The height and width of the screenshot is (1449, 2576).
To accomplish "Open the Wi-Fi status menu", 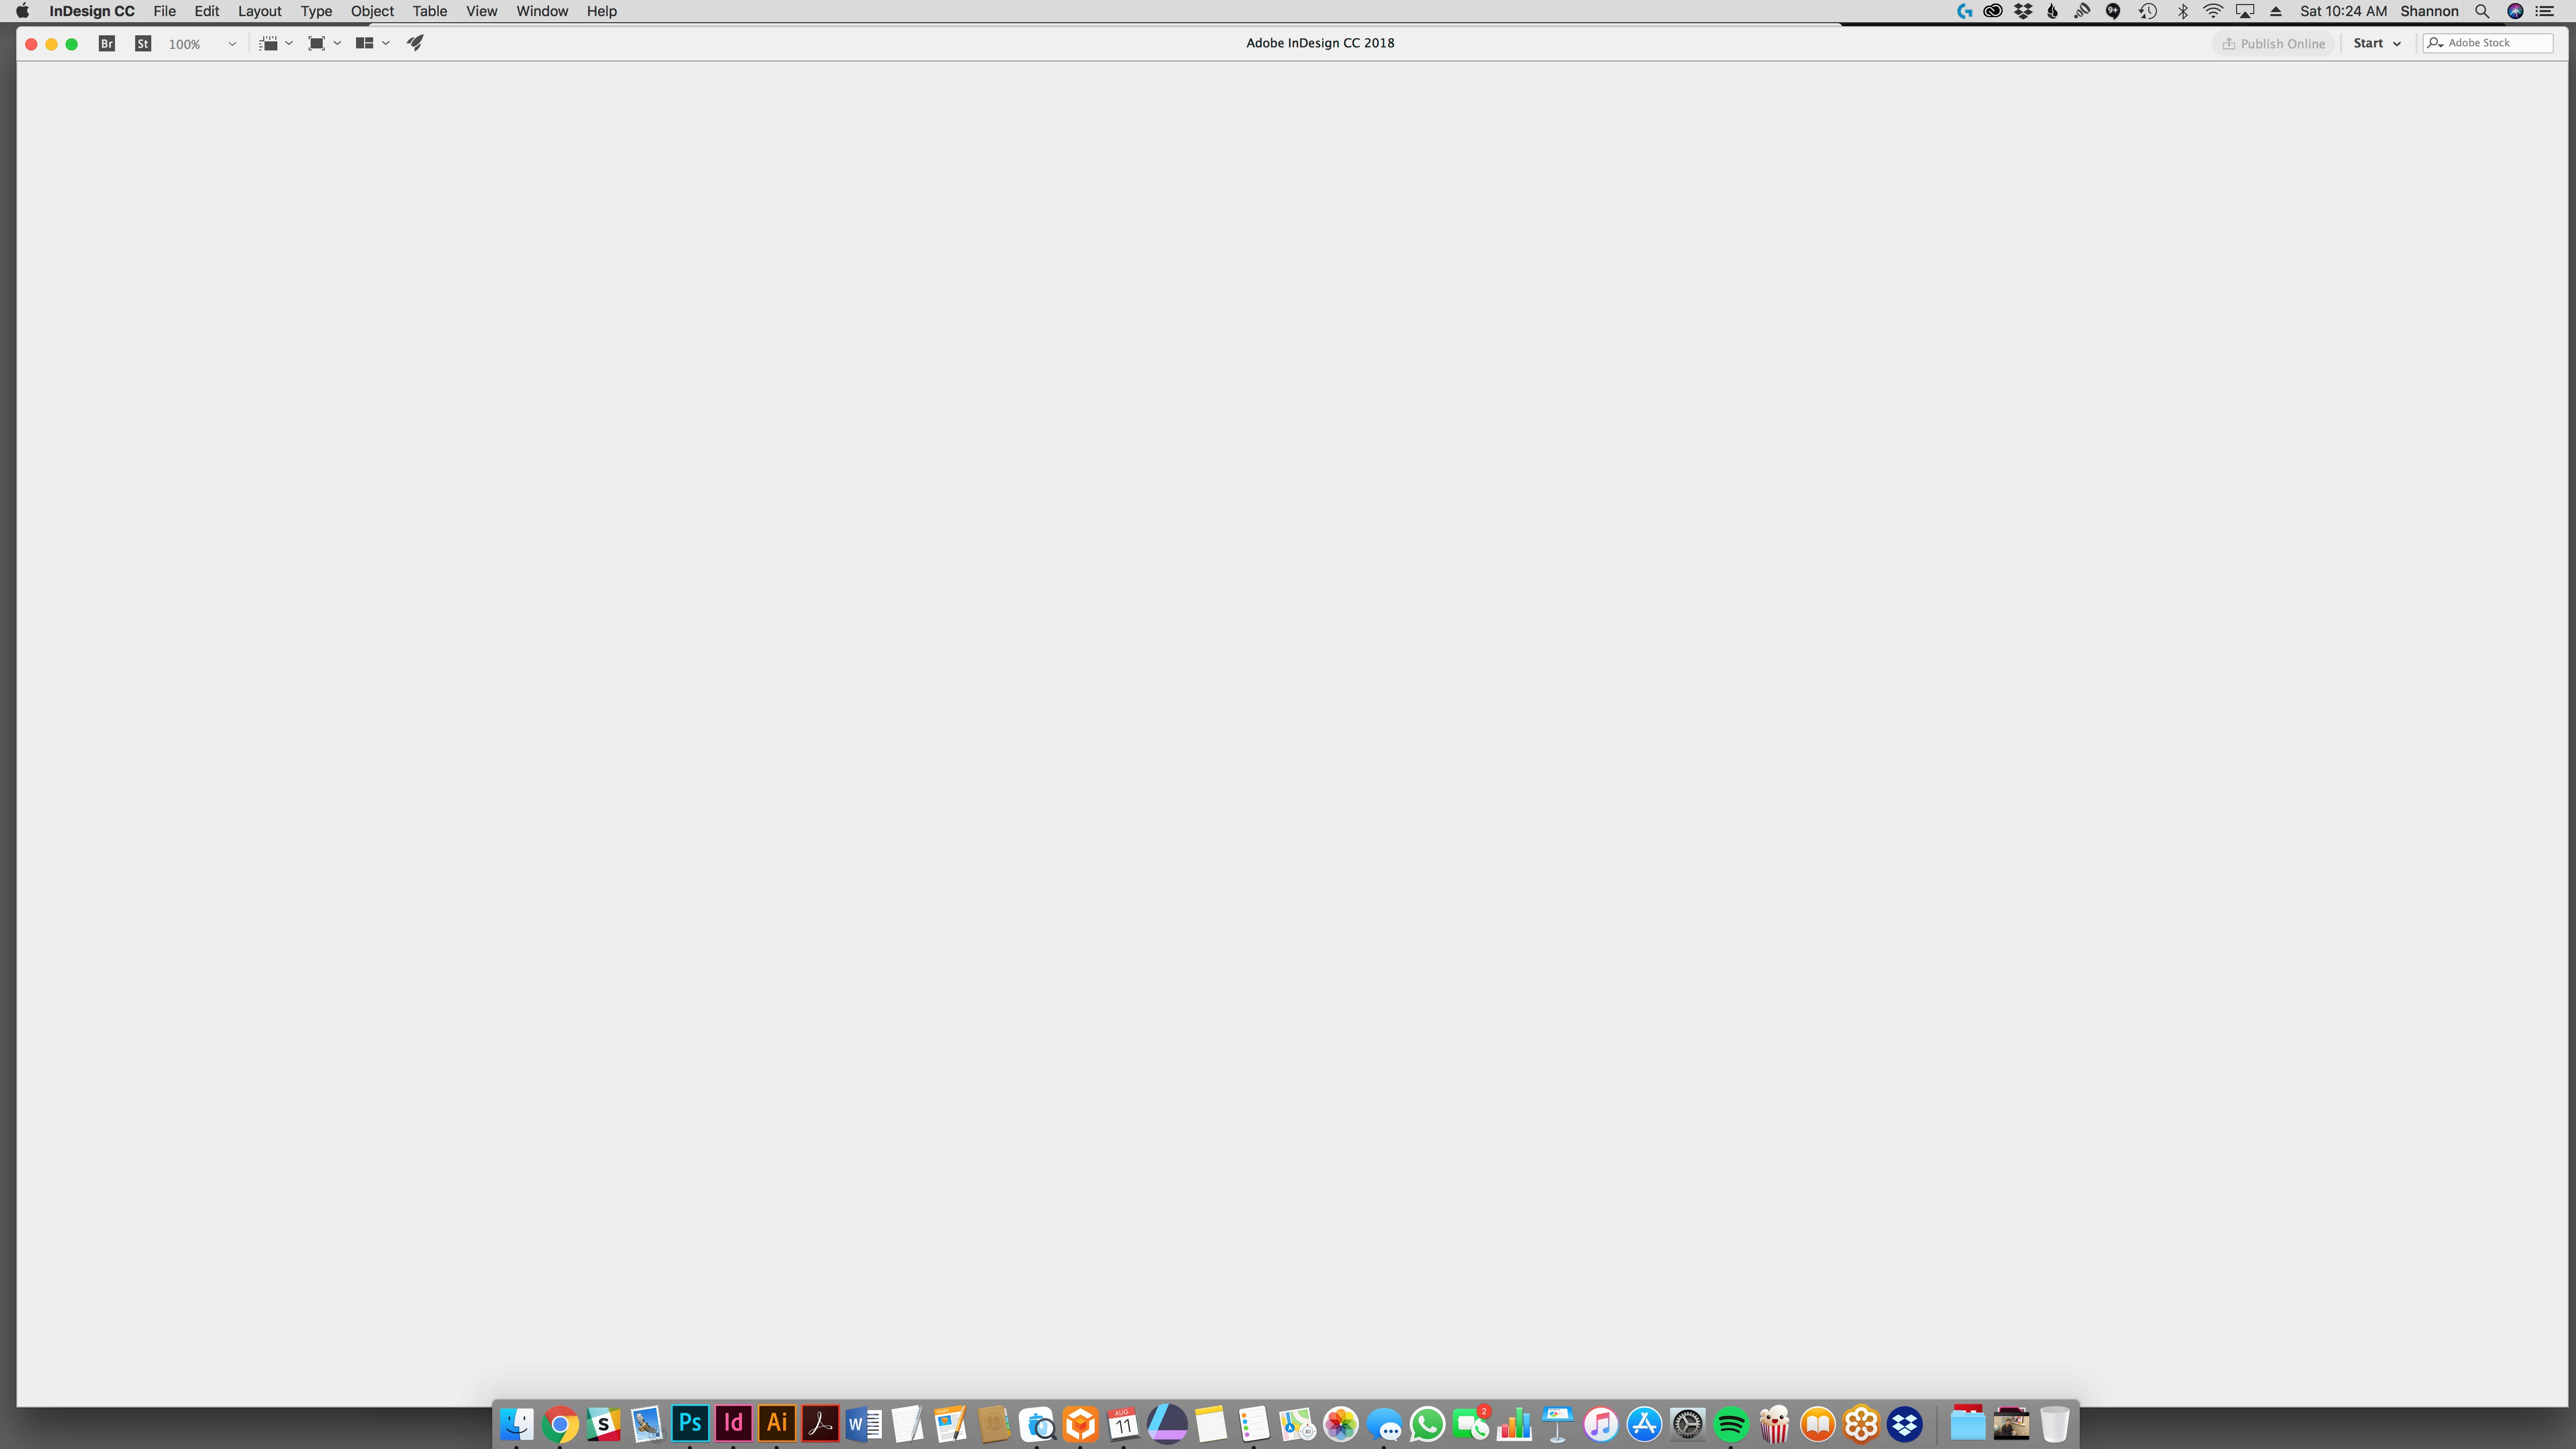I will point(2213,11).
